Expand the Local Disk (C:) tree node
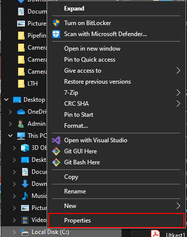 pyautogui.click(x=15, y=232)
